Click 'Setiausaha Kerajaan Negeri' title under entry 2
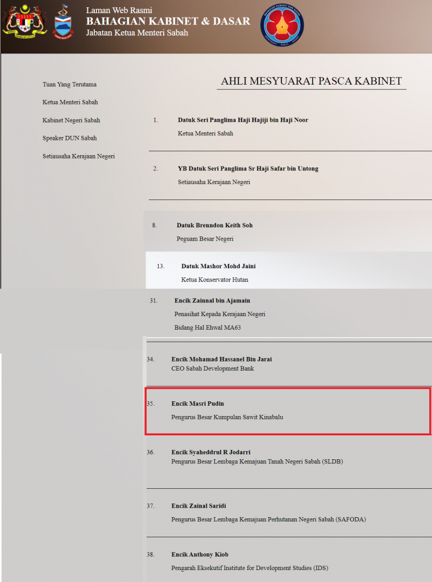 tap(214, 182)
